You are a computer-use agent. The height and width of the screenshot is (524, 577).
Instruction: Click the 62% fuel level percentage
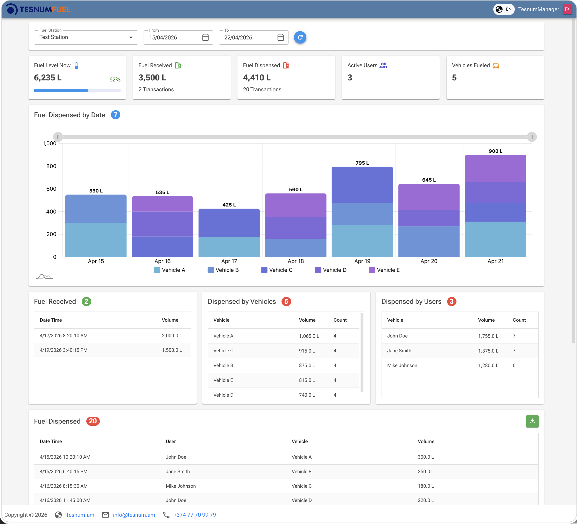coord(115,80)
